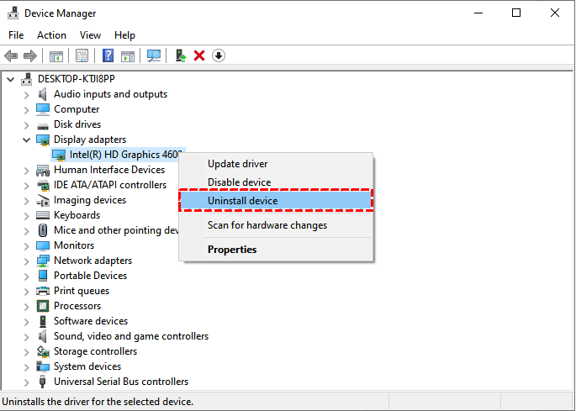Click the Universal Serial Bus controllers icon
The height and width of the screenshot is (411, 576).
click(x=43, y=382)
